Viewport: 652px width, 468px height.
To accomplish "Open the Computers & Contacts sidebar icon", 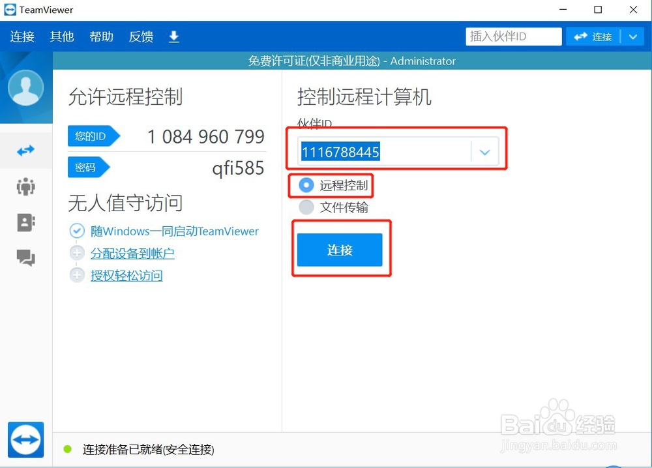I will coord(26,222).
